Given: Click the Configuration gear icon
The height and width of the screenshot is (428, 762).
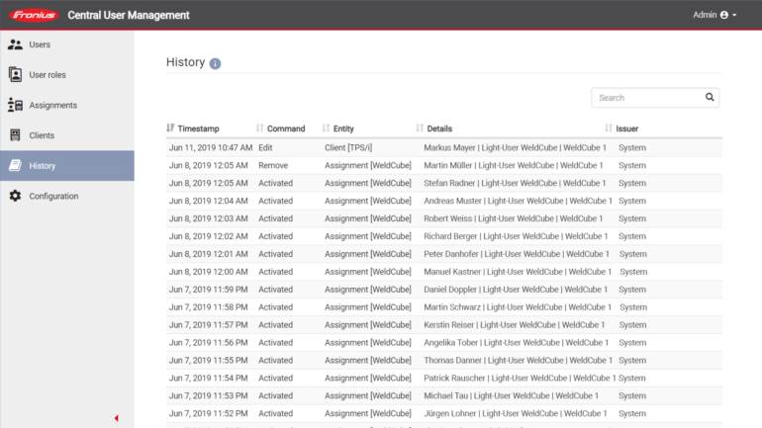Looking at the screenshot, I should [x=15, y=197].
